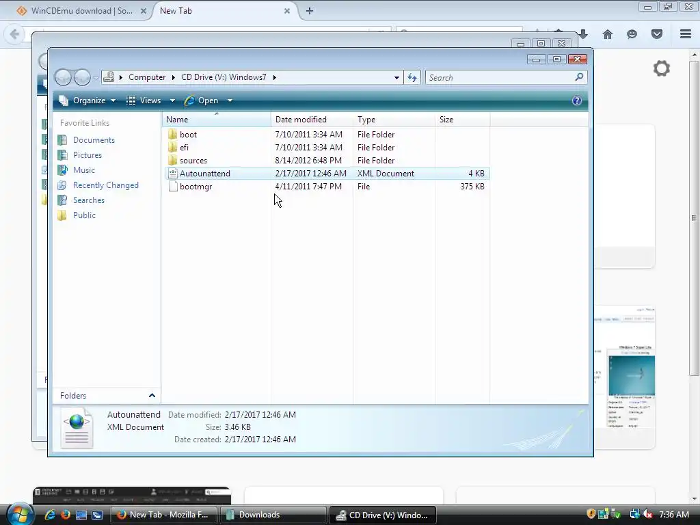Viewport: 700px width, 525px height.
Task: Click the Public folder icon in sidebar
Action: pyautogui.click(x=62, y=215)
